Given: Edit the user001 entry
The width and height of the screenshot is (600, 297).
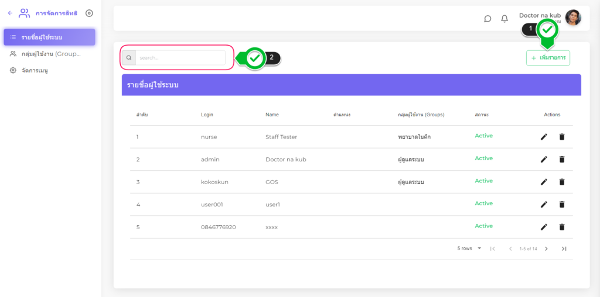Looking at the screenshot, I should coord(544,204).
